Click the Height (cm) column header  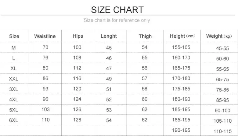pyautogui.click(x=182, y=36)
